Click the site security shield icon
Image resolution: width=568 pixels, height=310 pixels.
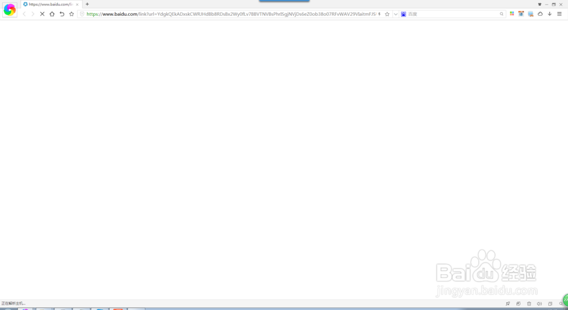click(x=82, y=14)
